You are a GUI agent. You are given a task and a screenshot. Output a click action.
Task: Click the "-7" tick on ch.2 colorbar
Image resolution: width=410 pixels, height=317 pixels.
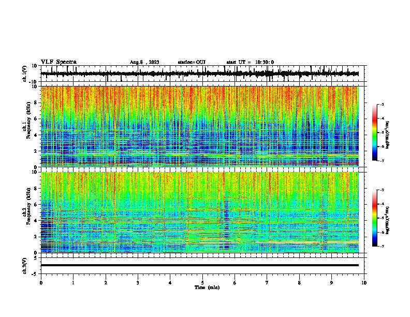click(x=382, y=247)
